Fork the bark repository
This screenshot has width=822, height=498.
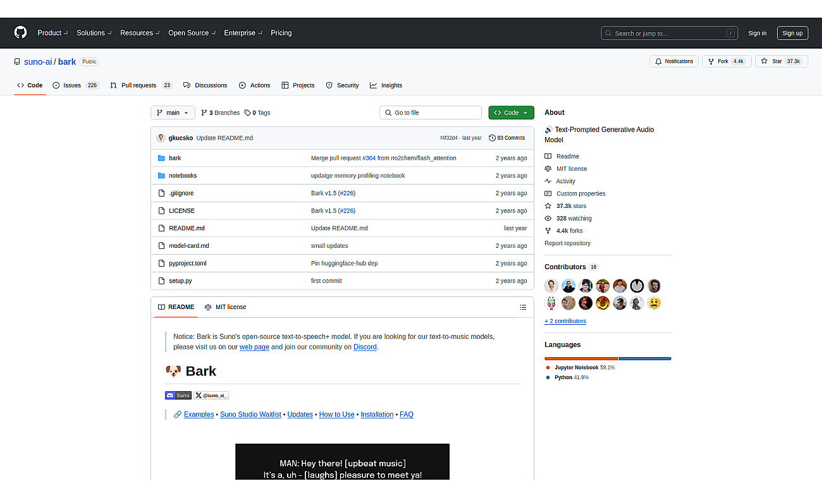[x=726, y=61]
